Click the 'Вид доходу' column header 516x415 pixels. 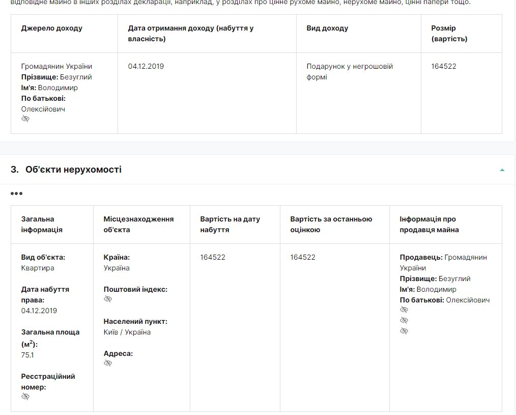coord(327,29)
